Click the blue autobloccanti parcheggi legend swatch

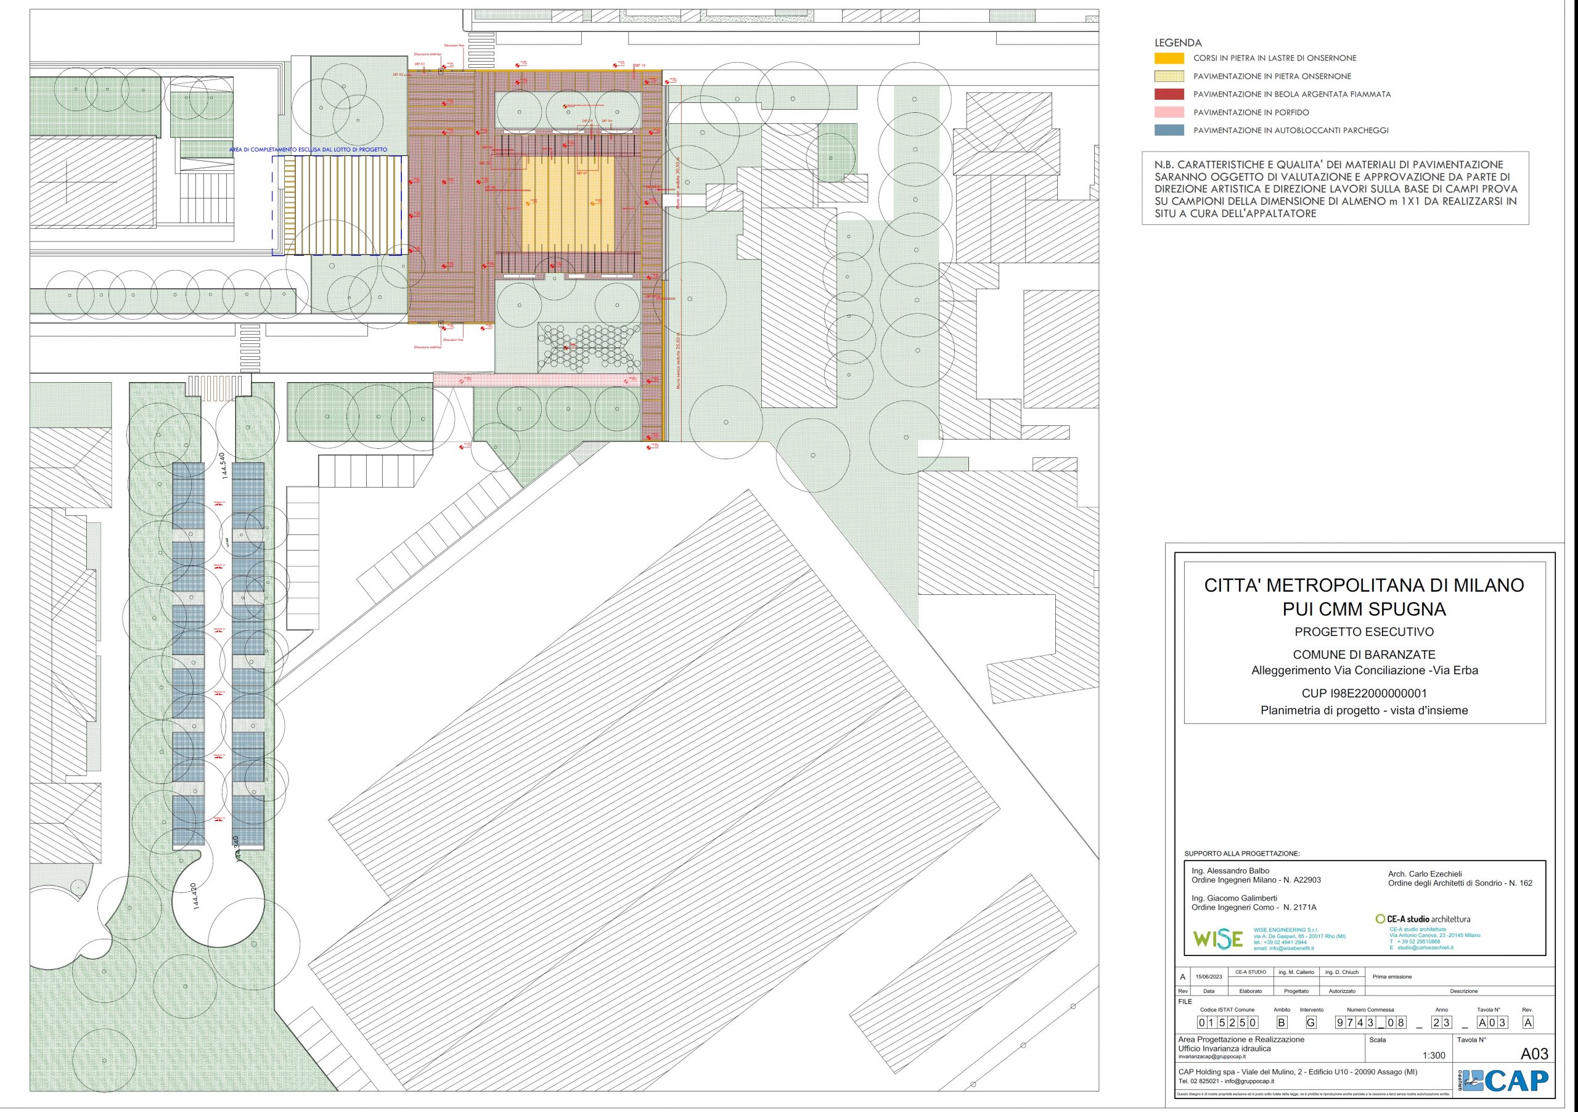coord(1169,130)
